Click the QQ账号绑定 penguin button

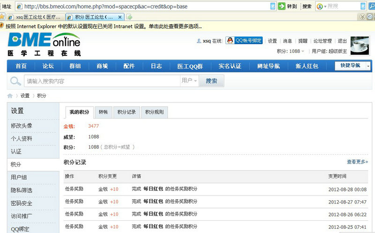tap(244, 41)
